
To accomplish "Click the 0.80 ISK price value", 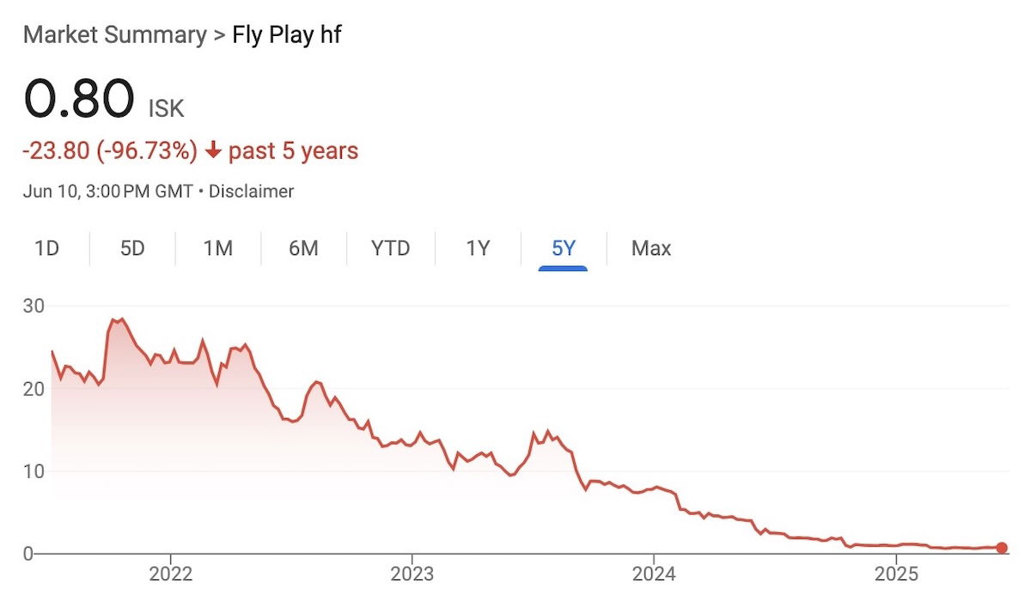I will (104, 98).
